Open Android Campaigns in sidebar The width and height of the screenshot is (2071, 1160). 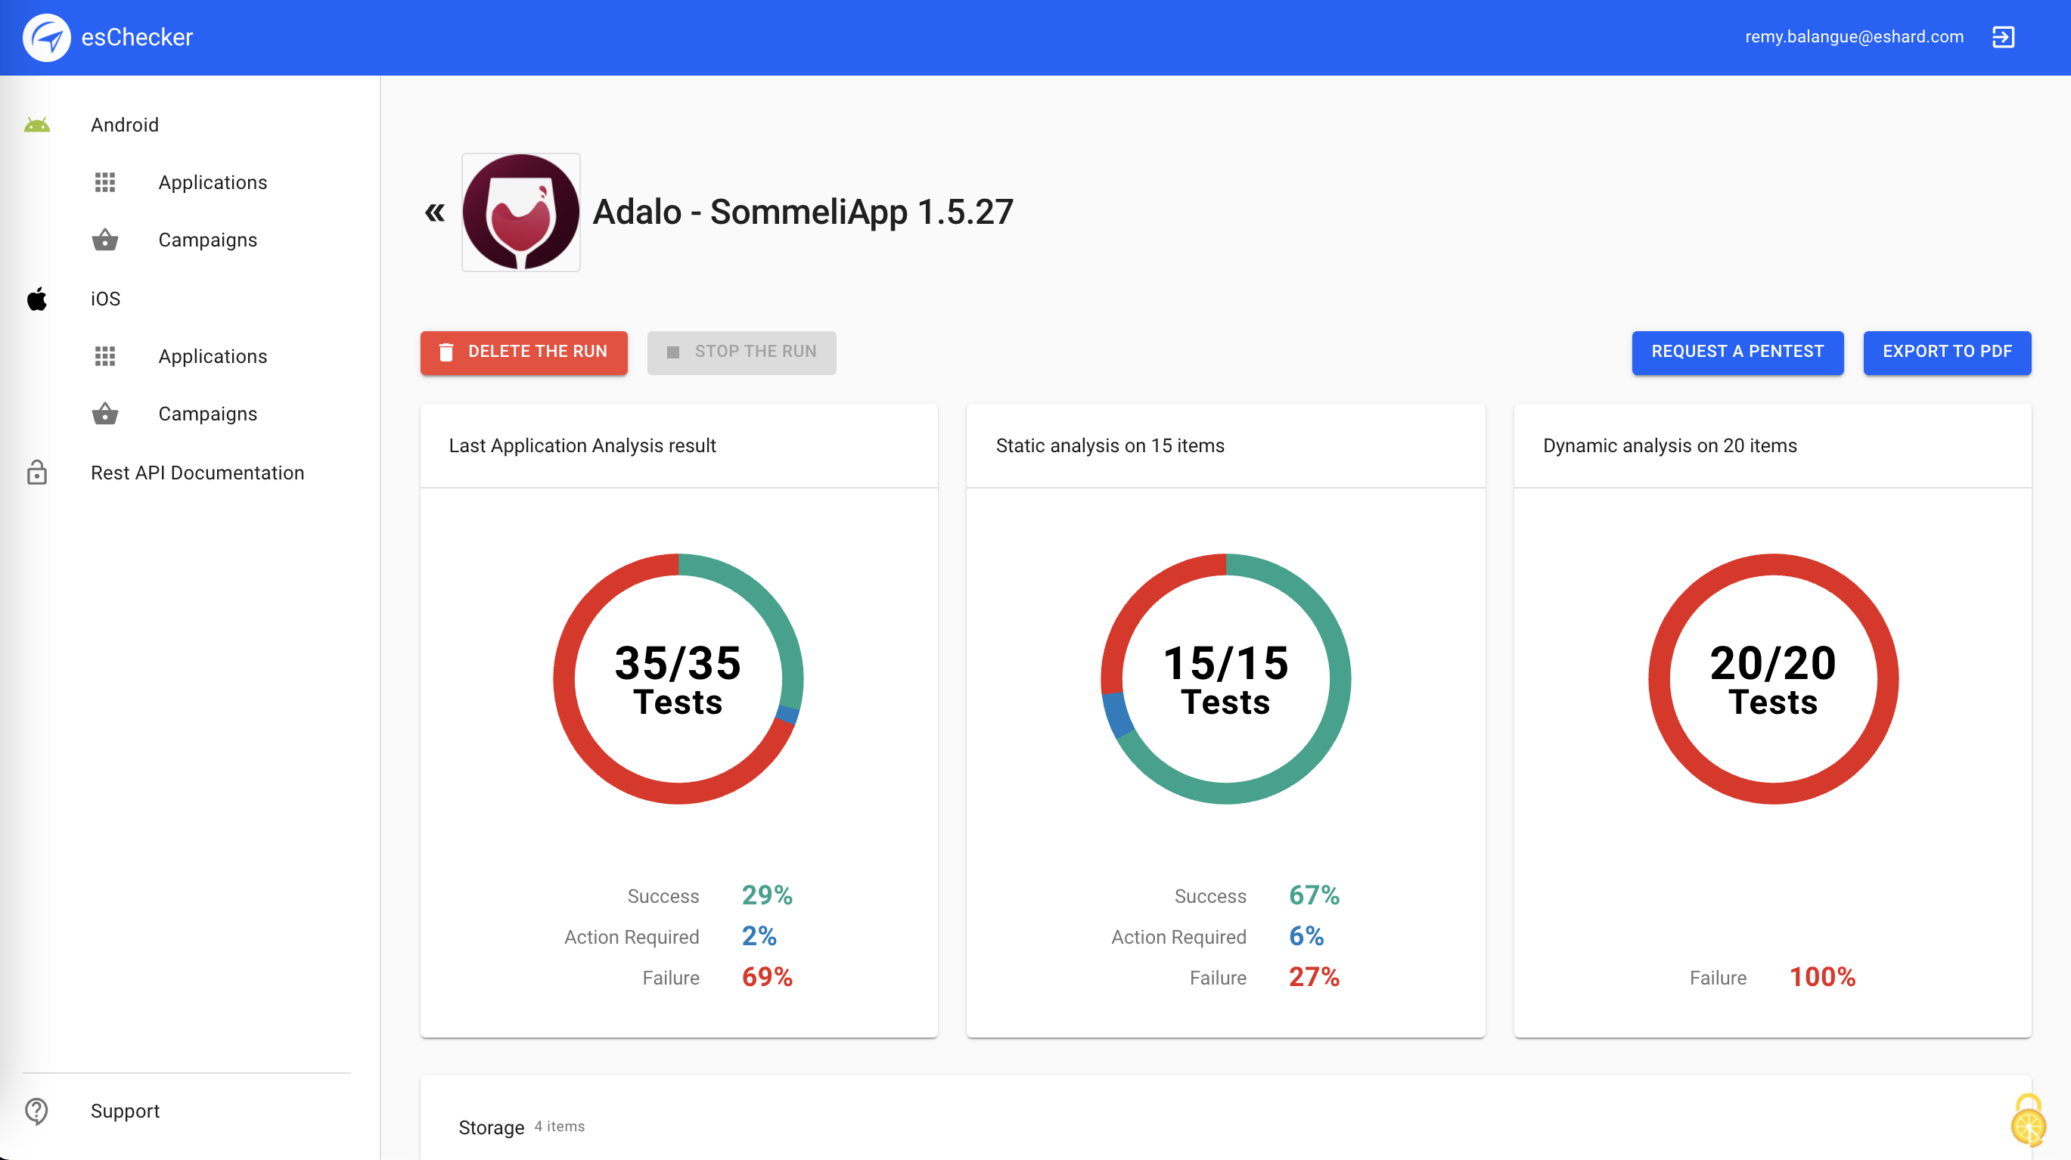click(207, 240)
